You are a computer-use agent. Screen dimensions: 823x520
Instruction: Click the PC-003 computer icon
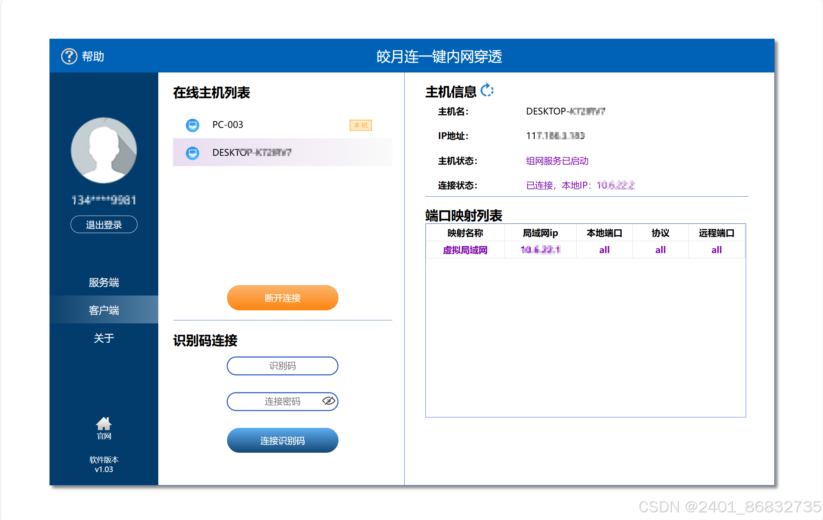[x=192, y=125]
